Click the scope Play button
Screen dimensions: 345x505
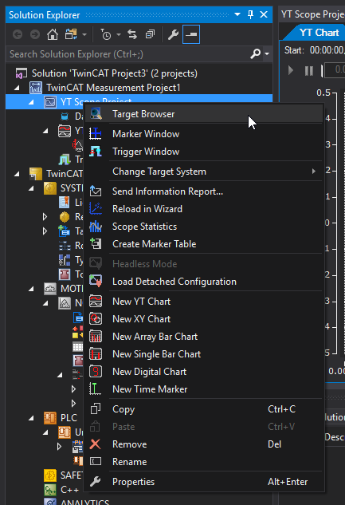pos(291,70)
